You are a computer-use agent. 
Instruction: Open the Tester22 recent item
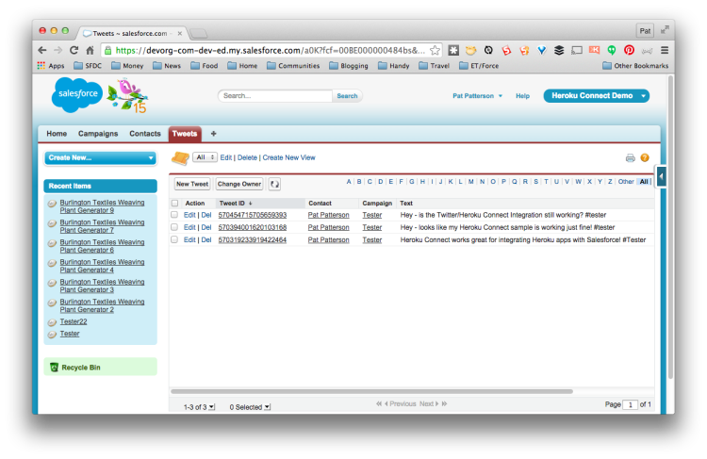[x=74, y=321]
